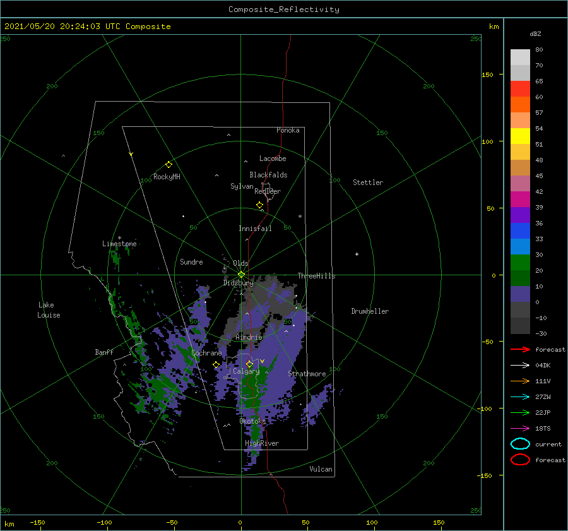Pick the red 60-65 dBZ swatch
Screen dimensions: 568x531
pyautogui.click(x=520, y=88)
